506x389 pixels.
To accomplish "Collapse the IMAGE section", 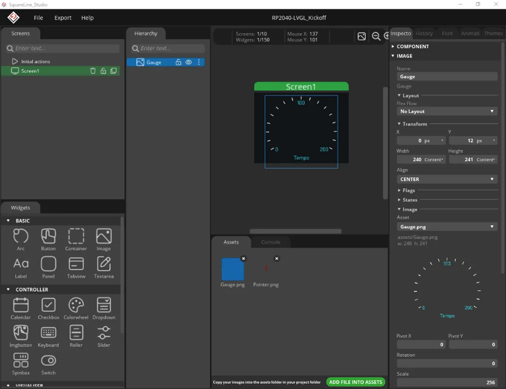I will [393, 56].
